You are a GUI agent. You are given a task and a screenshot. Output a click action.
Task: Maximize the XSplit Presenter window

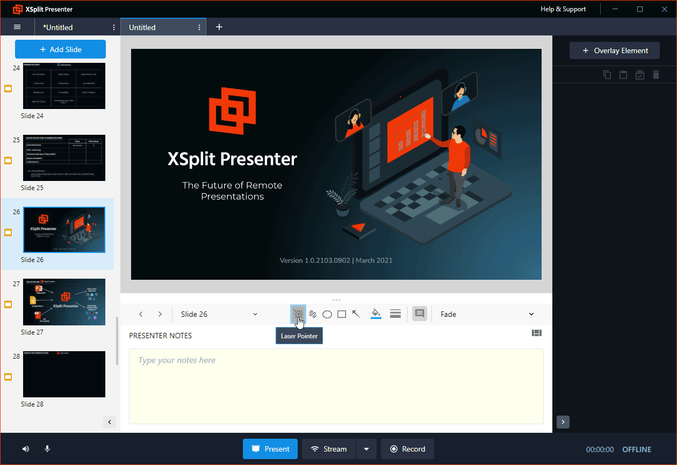coord(640,9)
